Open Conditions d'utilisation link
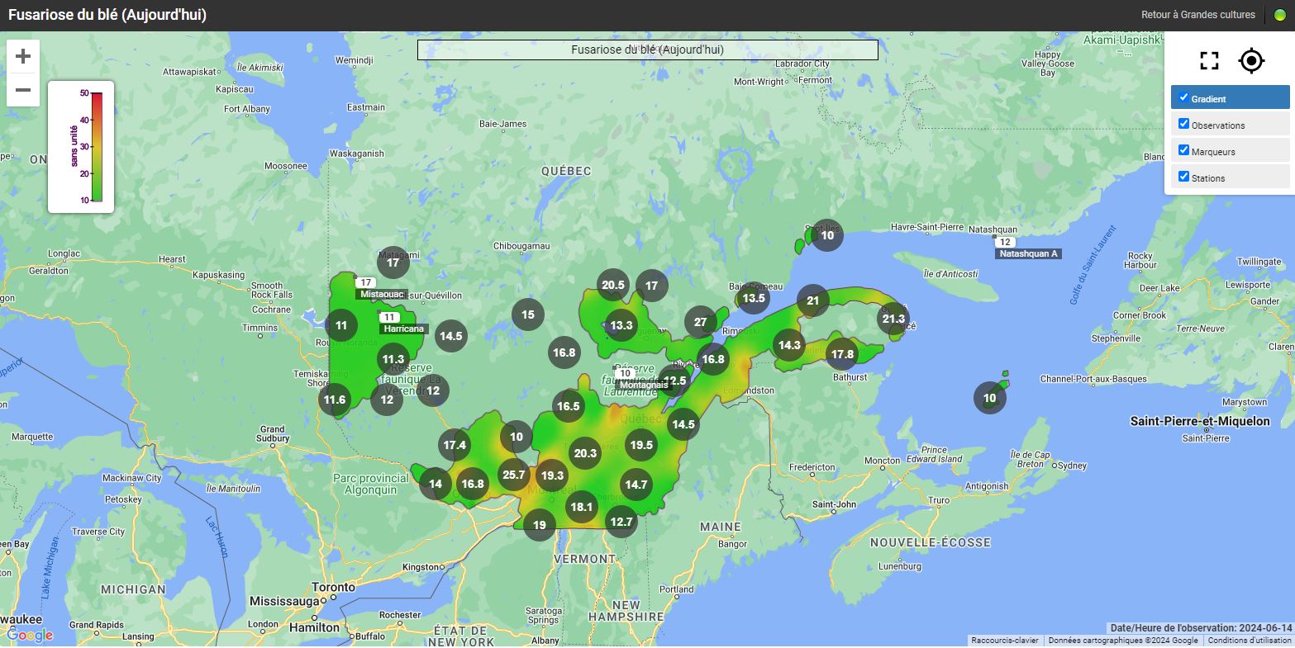This screenshot has width=1295, height=648. (x=1249, y=641)
